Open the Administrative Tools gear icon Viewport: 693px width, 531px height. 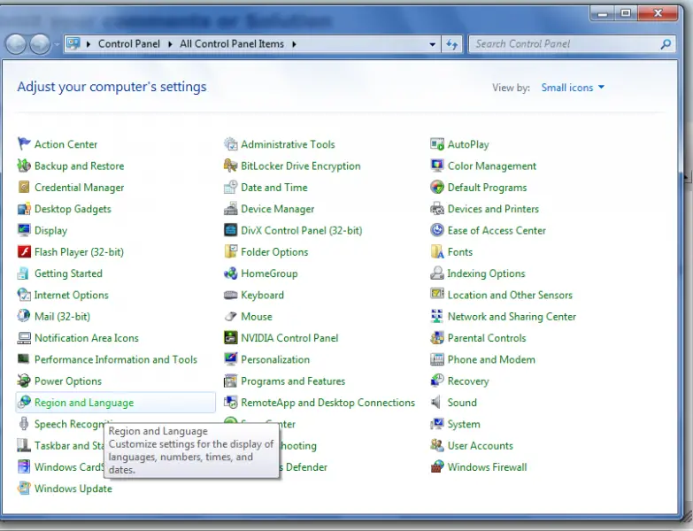(230, 144)
